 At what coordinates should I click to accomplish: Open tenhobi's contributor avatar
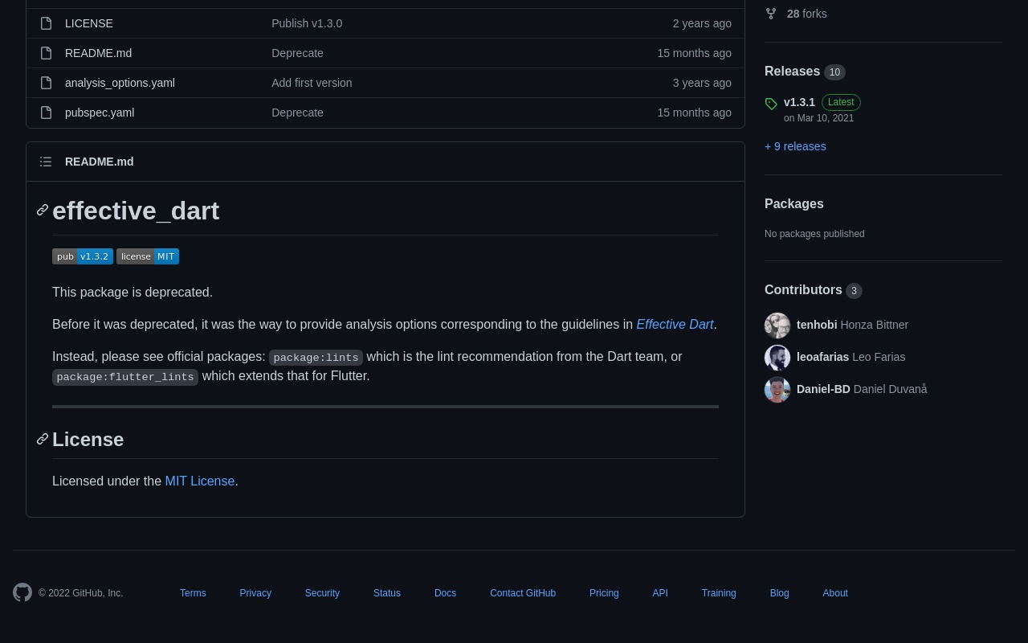coord(777,325)
